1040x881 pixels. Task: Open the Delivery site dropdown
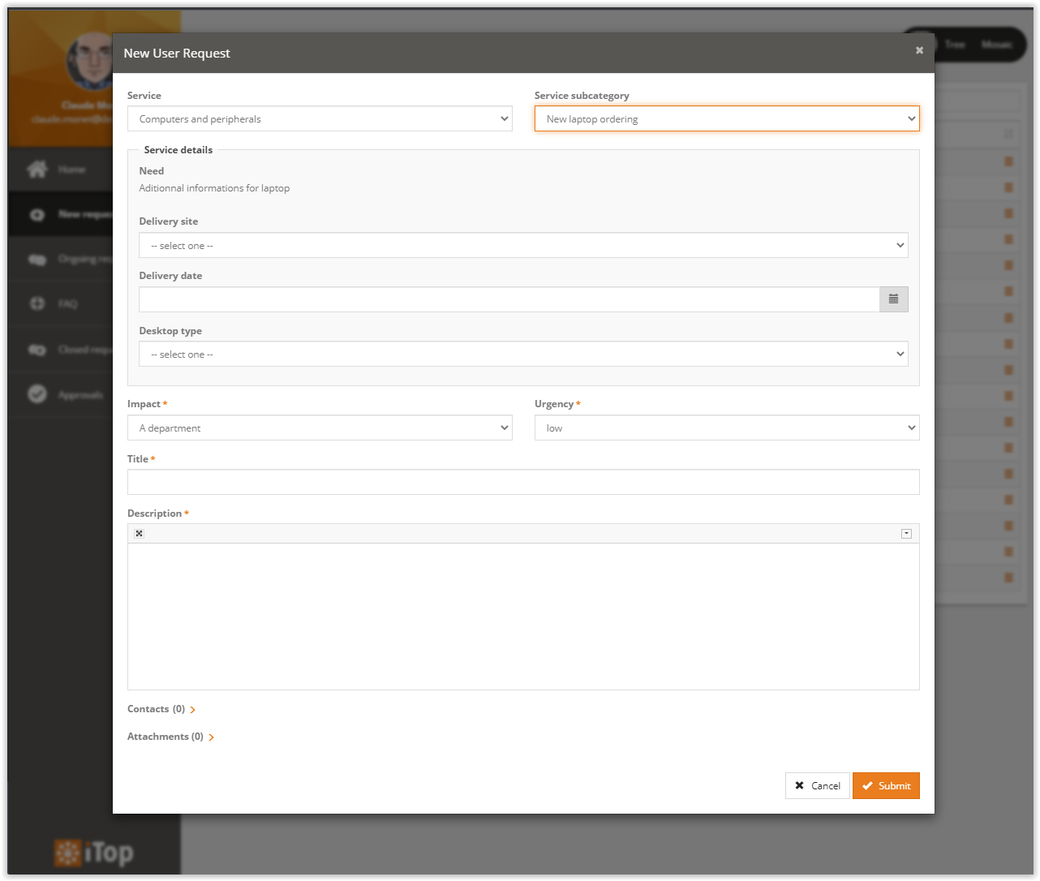click(523, 245)
